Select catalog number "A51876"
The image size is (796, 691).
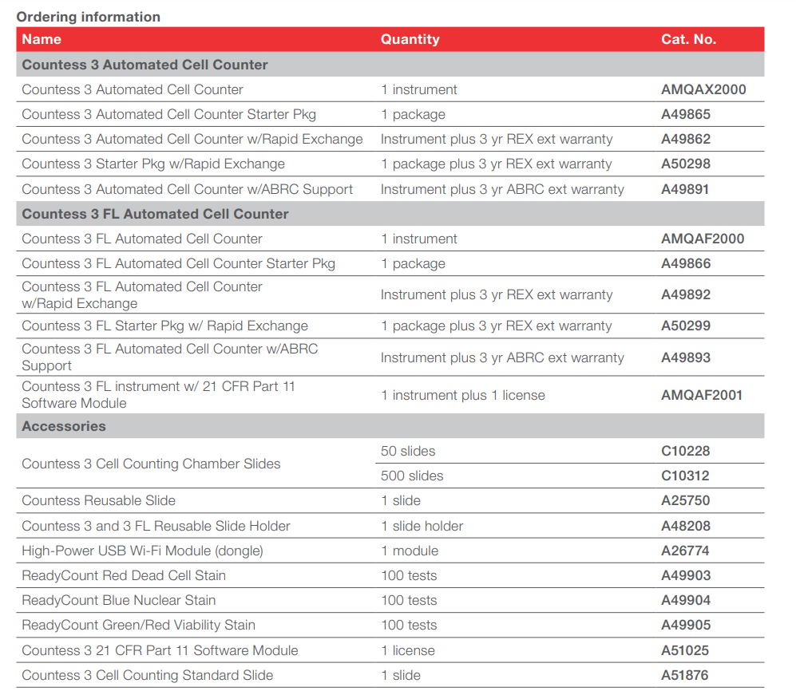pyautogui.click(x=685, y=676)
